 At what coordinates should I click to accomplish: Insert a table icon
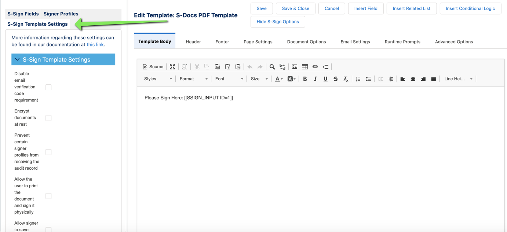click(305, 67)
